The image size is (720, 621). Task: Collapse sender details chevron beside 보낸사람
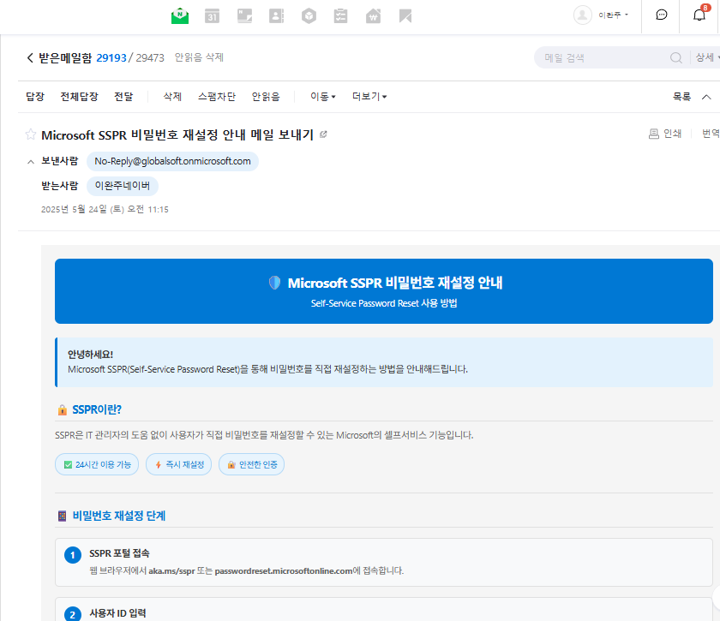point(31,162)
